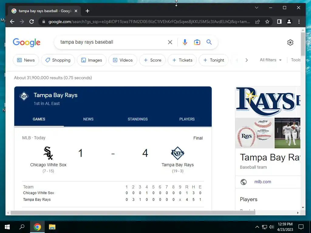
Task: Search by image with the camera icon
Action: [197, 42]
